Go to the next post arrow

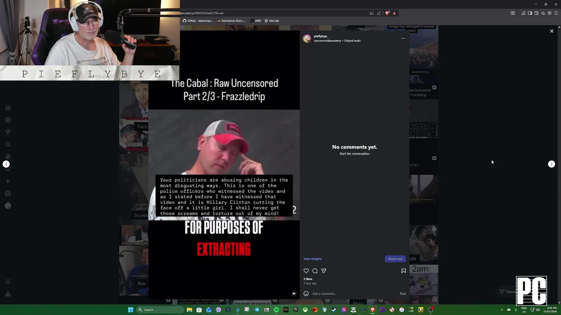point(551,164)
